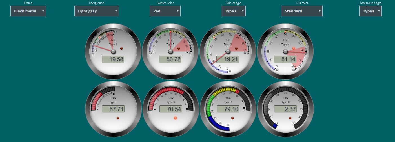This screenshot has height=142, width=395.
Task: Click the red threshold marker on Type 1 gauge
Action: pyautogui.click(x=99, y=37)
